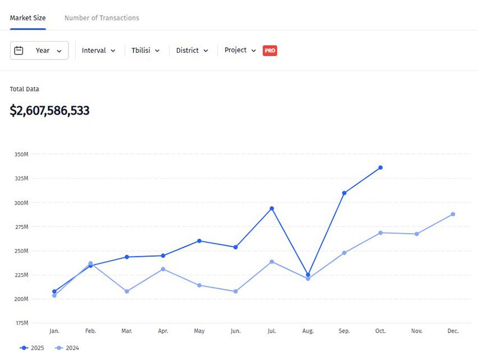Click the November 2024 data point

point(416,234)
